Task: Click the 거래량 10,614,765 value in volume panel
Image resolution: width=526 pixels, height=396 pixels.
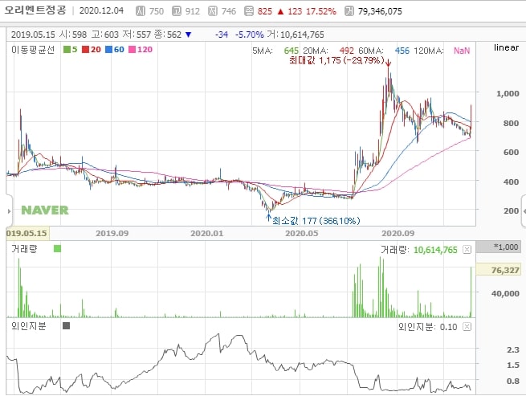Action: (435, 250)
